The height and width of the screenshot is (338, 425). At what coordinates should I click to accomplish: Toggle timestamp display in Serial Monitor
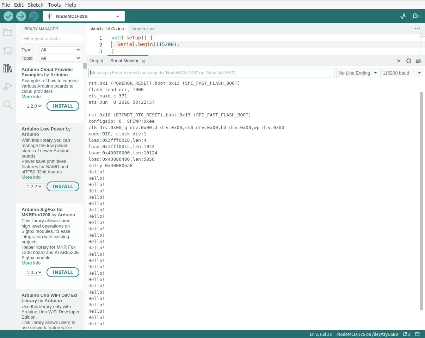(x=409, y=61)
